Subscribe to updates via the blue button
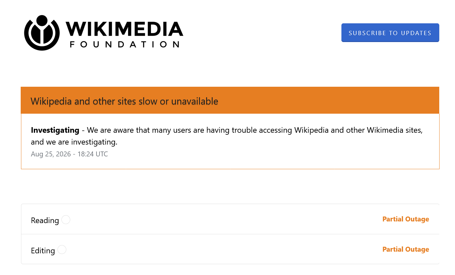This screenshot has height=275, width=455. (390, 33)
